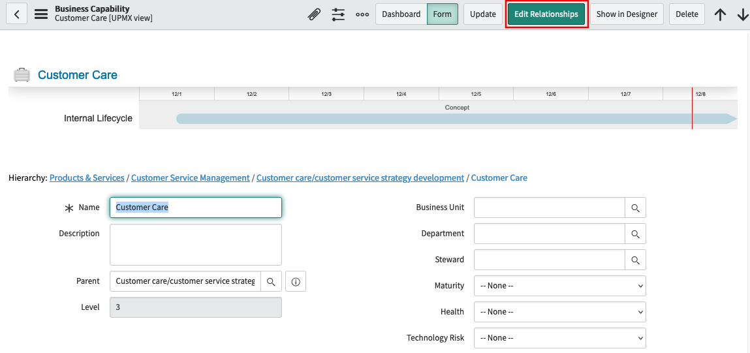The height and width of the screenshot is (353, 750).
Task: Click the Department input field
Action: point(550,234)
